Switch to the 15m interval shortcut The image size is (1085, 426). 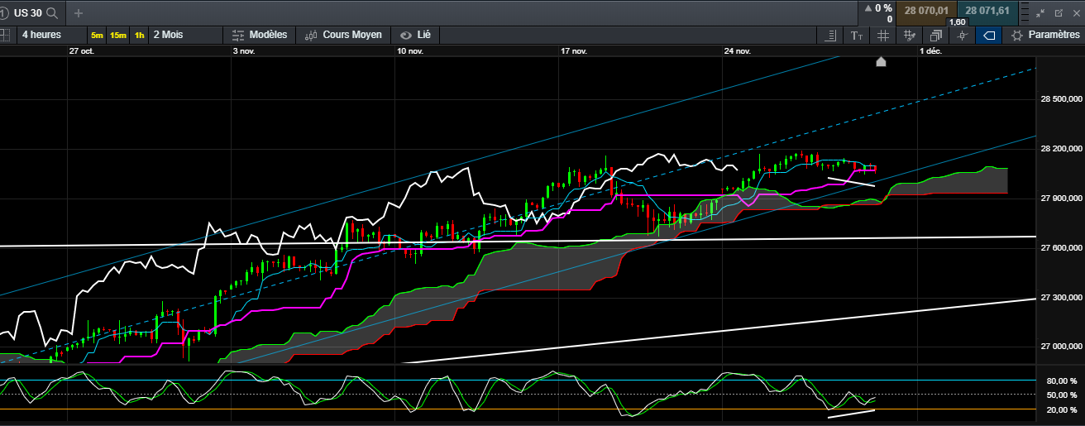[118, 35]
